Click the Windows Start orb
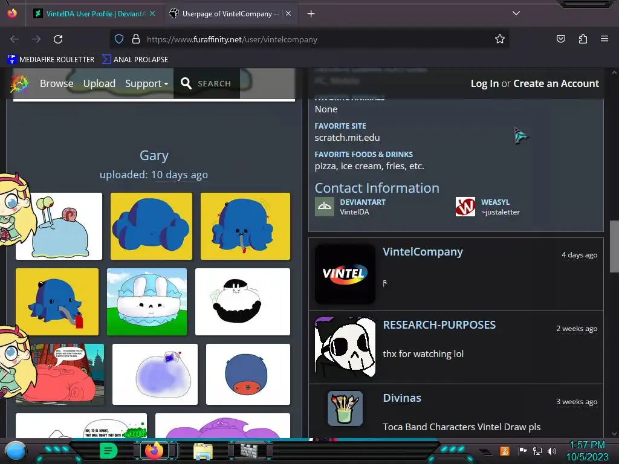The width and height of the screenshot is (619, 464). coord(16,451)
